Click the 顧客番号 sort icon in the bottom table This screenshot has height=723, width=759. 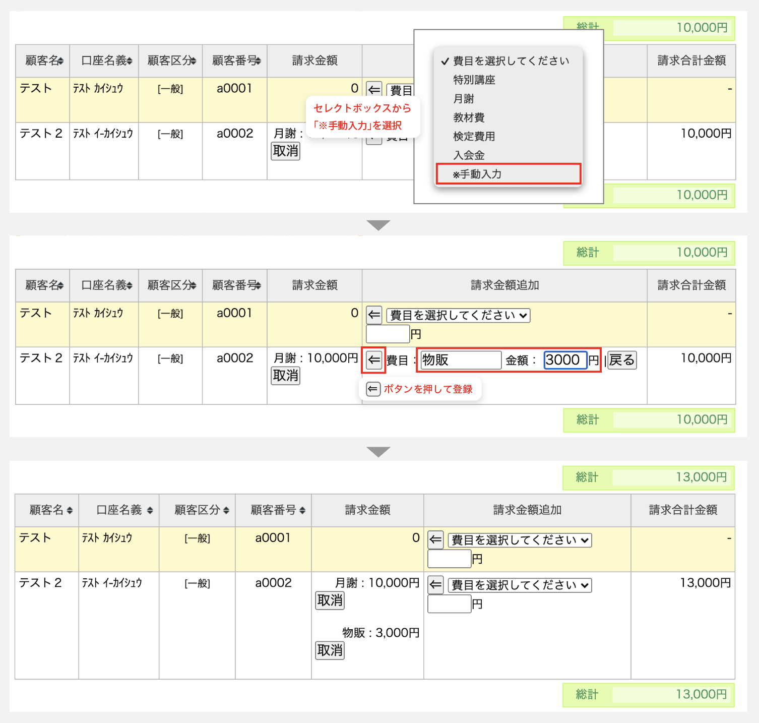(x=302, y=510)
